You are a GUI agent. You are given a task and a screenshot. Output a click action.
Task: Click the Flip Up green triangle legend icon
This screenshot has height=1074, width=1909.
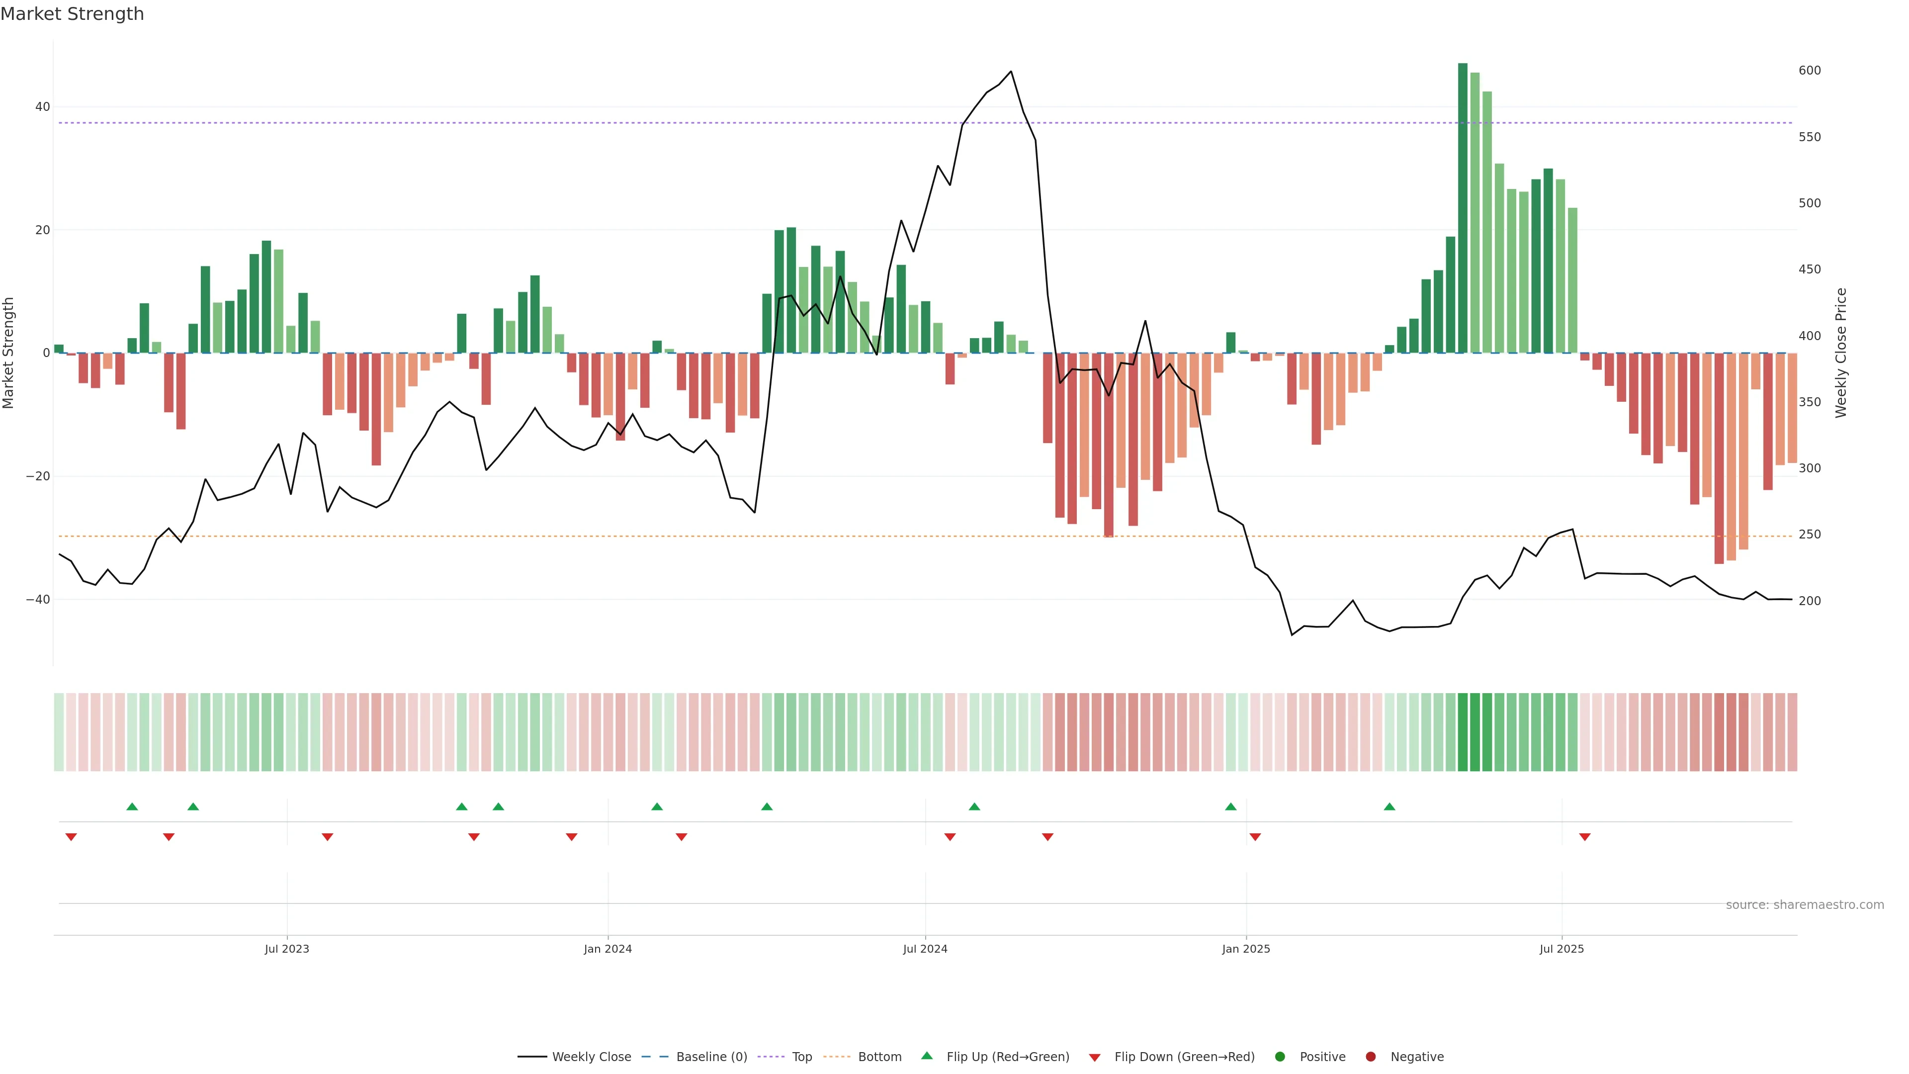(x=926, y=1056)
